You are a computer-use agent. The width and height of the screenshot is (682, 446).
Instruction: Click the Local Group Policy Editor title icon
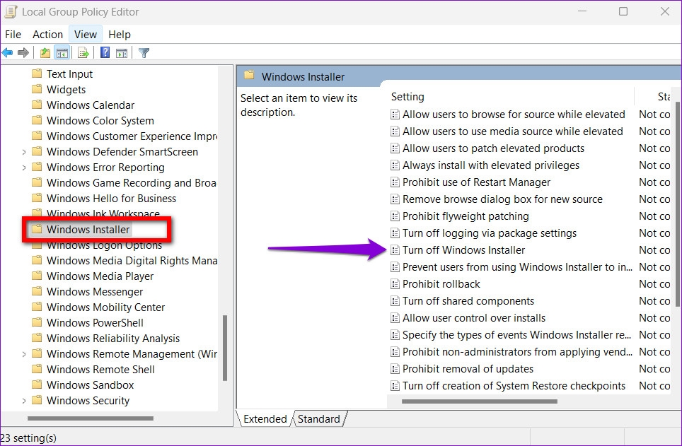tap(11, 11)
